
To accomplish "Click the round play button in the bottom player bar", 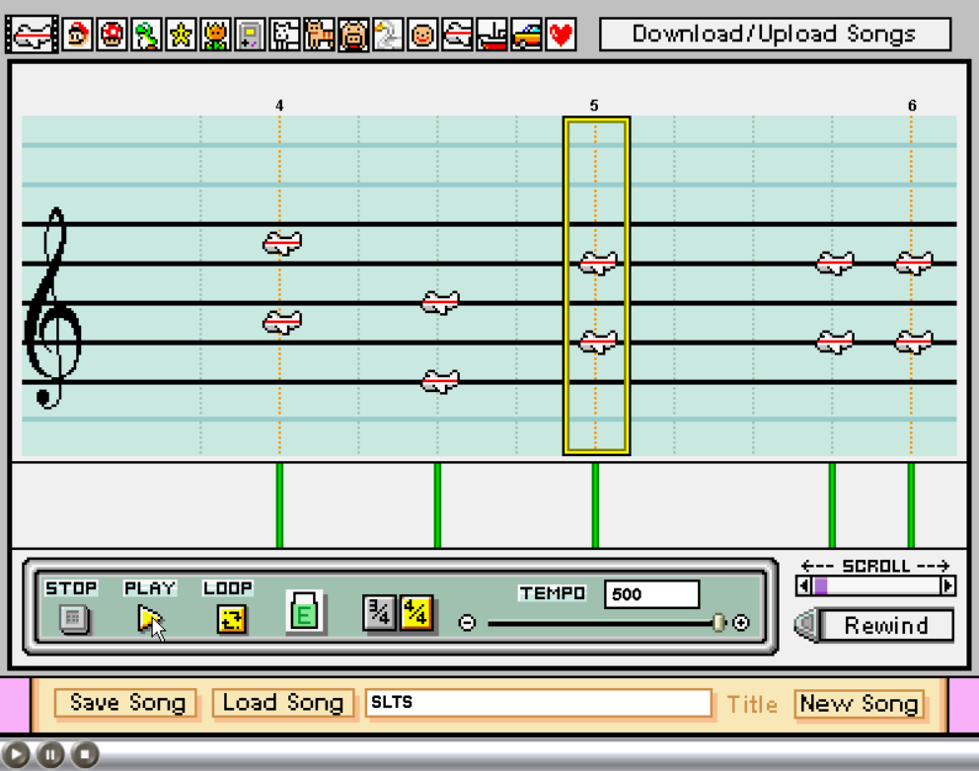I will click(x=16, y=755).
